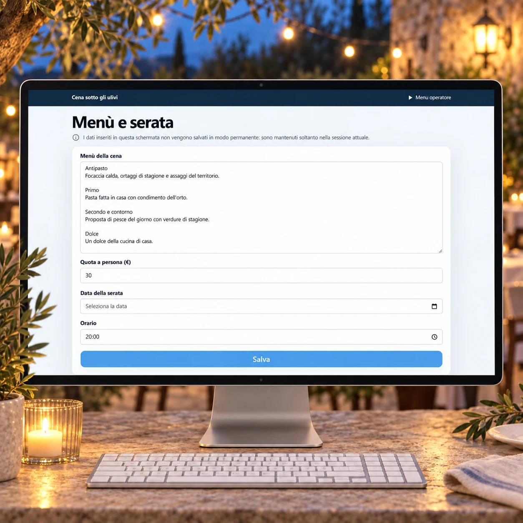Image resolution: width=523 pixels, height=523 pixels.
Task: Click inside the Menù della cena textarea
Action: [x=261, y=207]
